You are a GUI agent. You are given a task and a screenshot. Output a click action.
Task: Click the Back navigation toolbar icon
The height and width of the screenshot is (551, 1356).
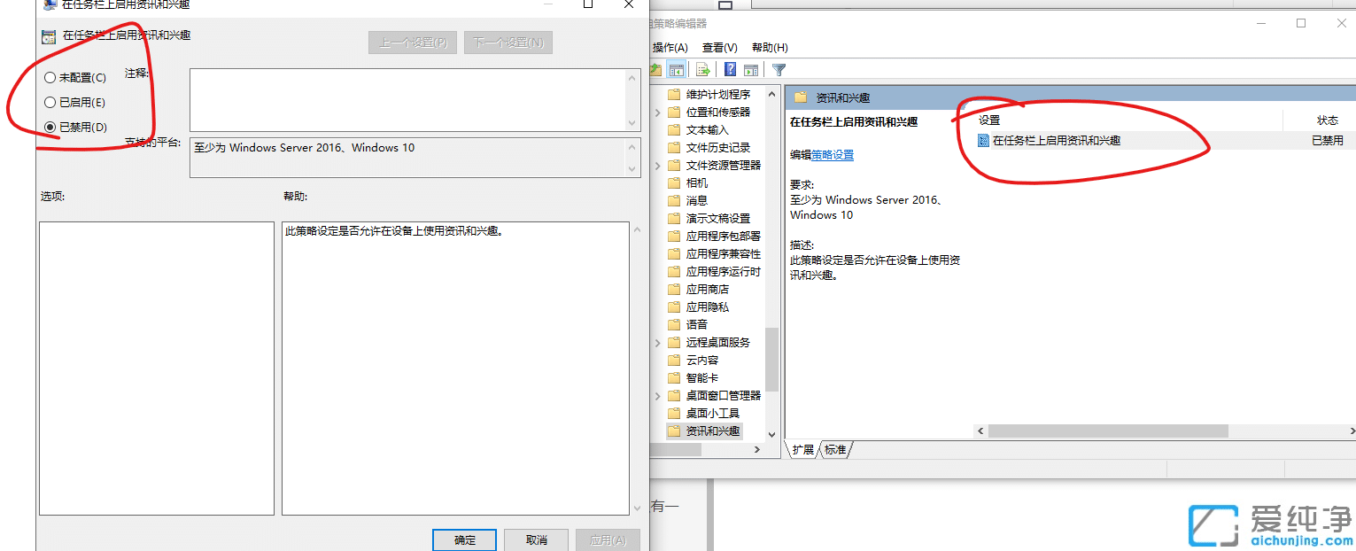(x=655, y=69)
